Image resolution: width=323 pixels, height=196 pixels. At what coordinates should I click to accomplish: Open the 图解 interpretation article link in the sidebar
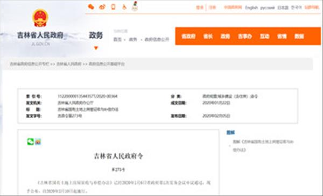point(263,146)
